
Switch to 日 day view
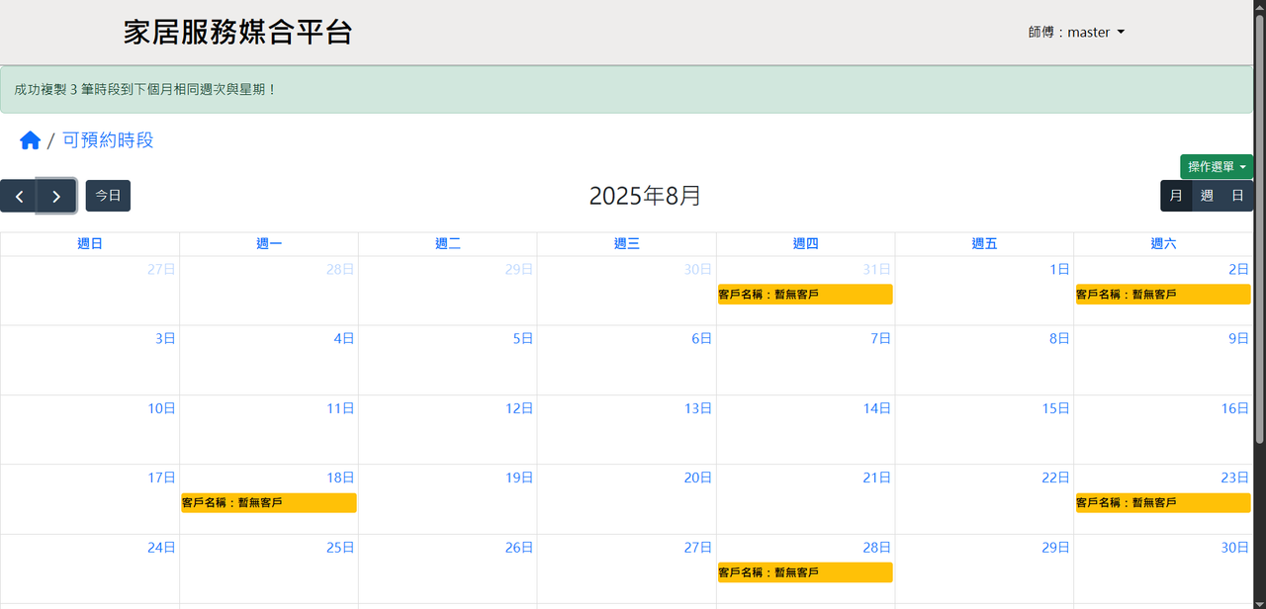pos(1237,196)
